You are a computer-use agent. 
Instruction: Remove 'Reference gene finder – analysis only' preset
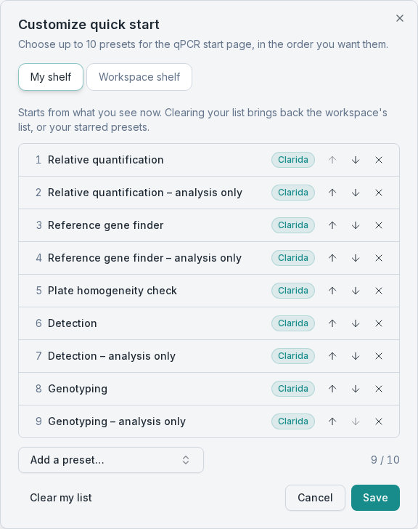(x=379, y=258)
